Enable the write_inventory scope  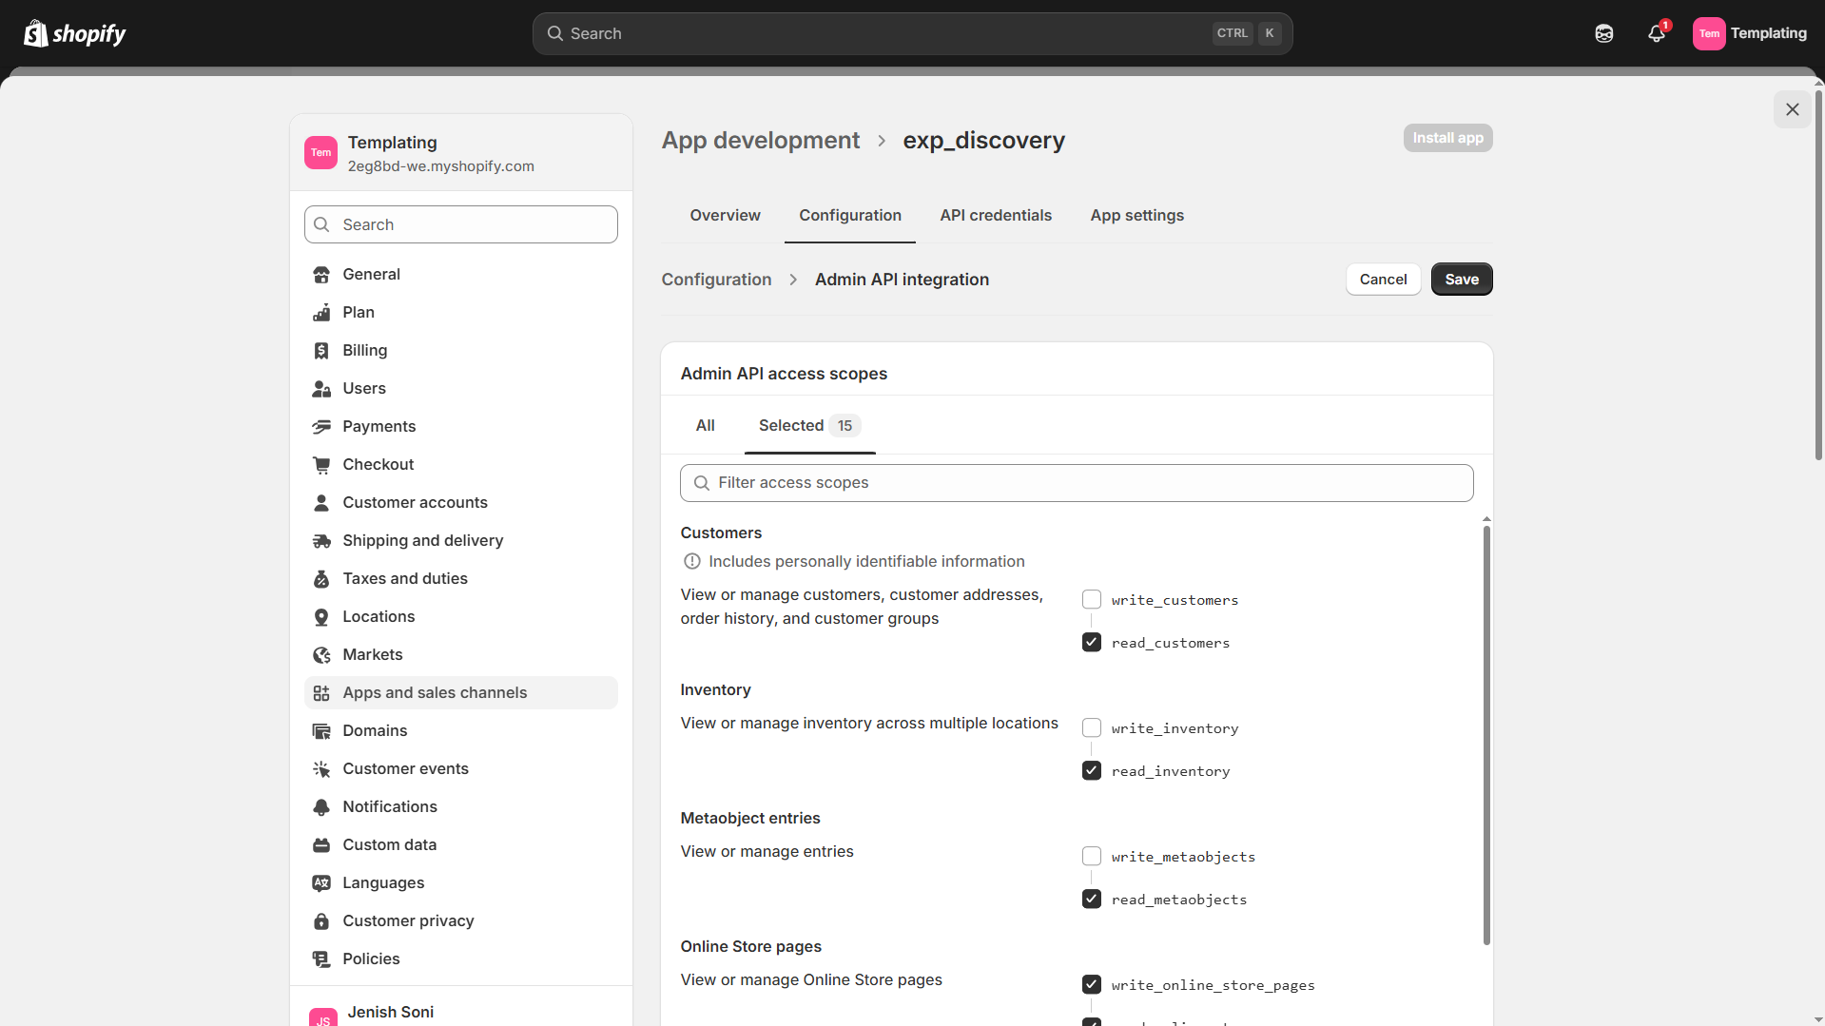tap(1092, 728)
